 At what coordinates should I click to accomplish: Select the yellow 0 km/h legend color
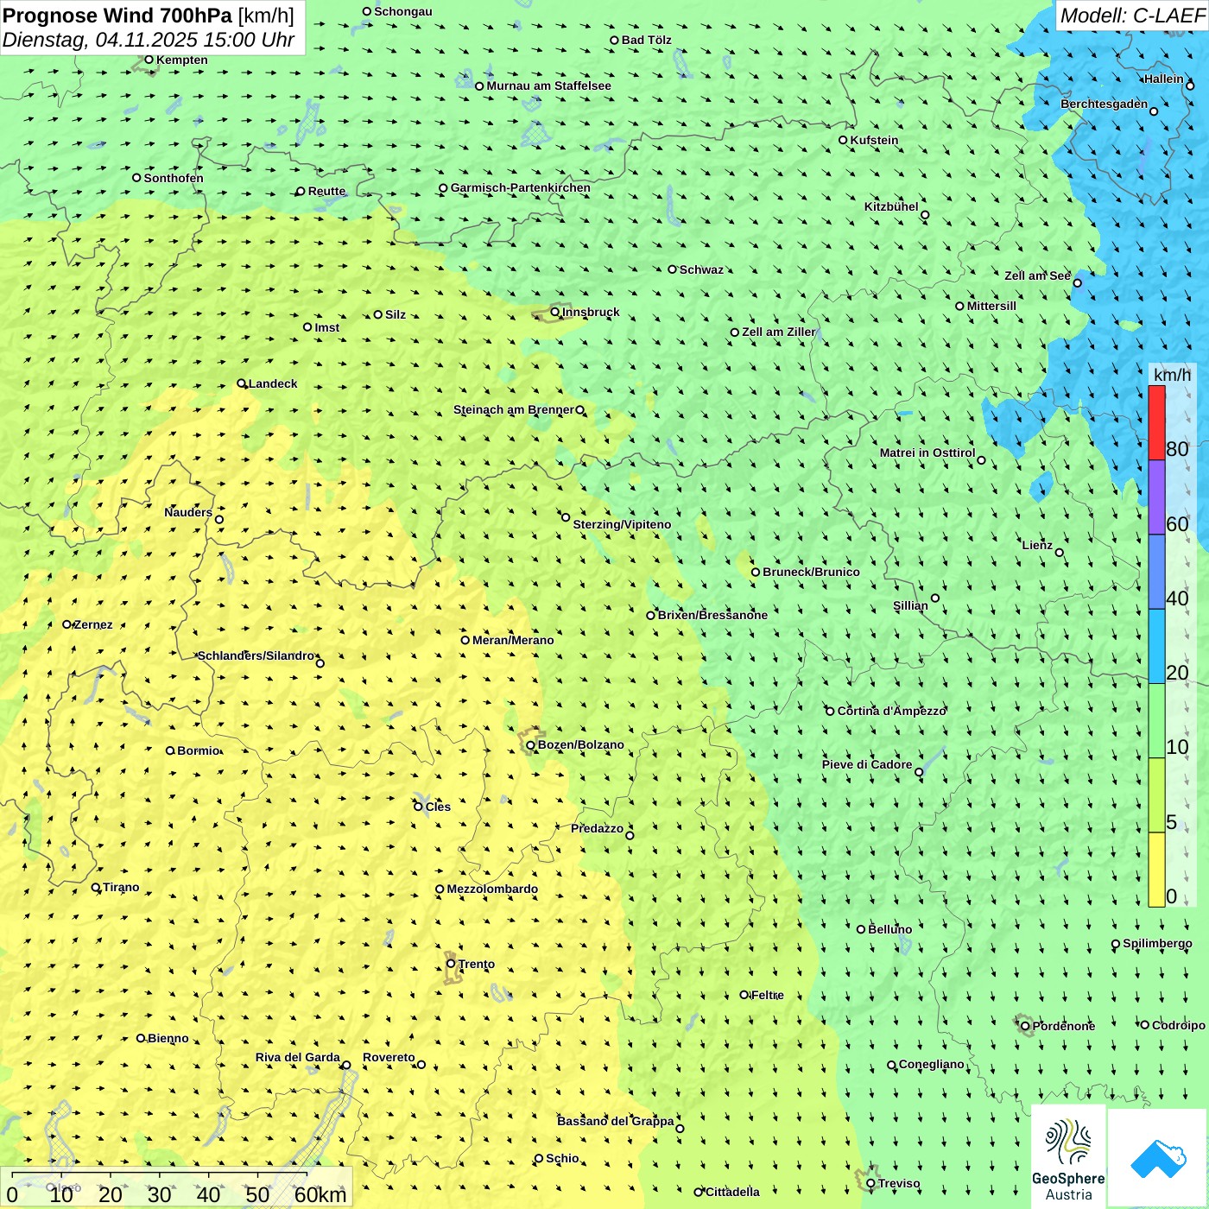[1156, 870]
